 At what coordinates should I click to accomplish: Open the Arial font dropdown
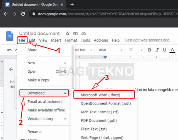click(x=111, y=50)
